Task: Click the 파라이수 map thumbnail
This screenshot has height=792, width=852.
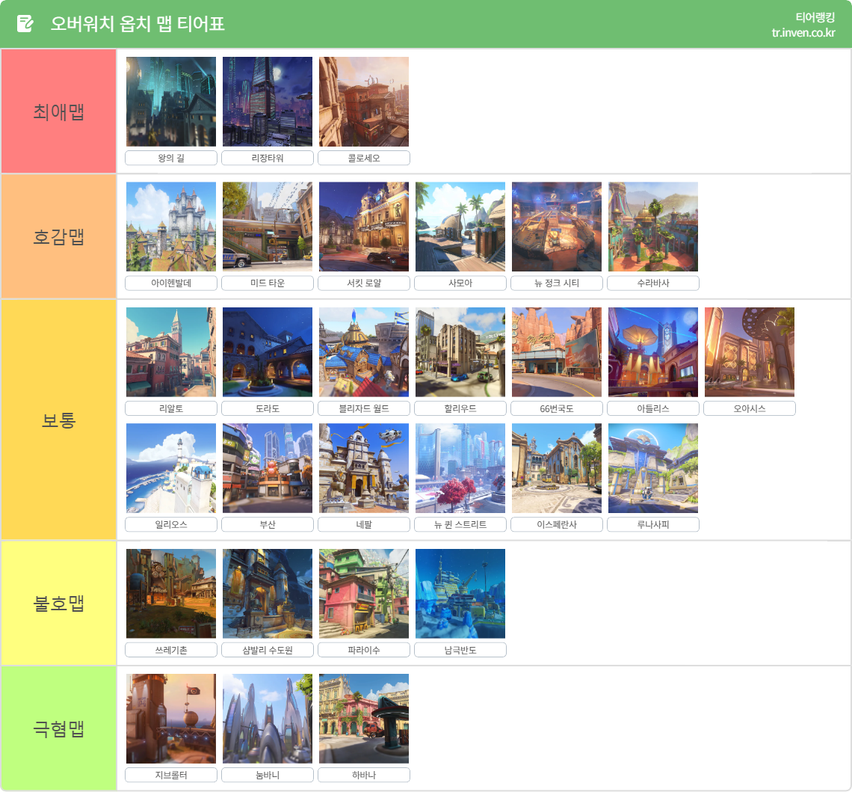Action: click(364, 594)
